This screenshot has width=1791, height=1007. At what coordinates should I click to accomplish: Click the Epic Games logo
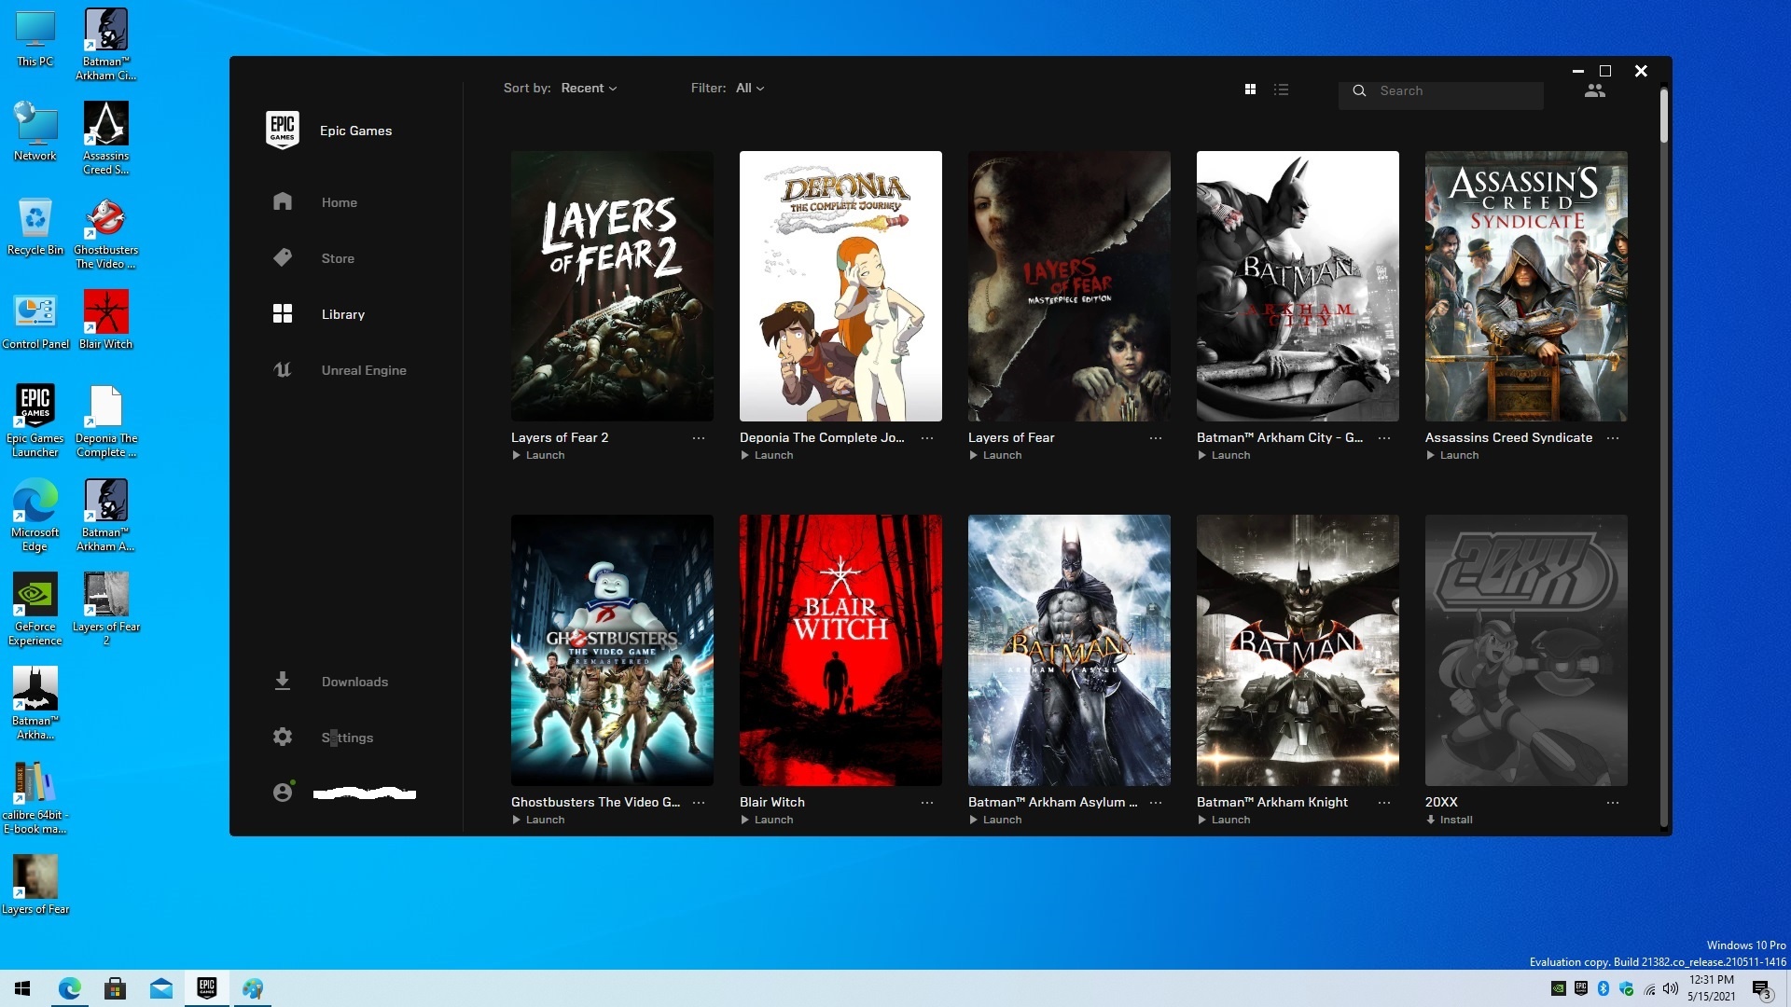[x=283, y=131]
